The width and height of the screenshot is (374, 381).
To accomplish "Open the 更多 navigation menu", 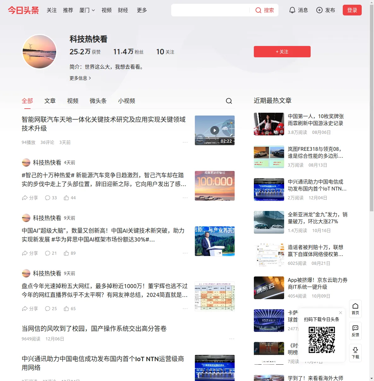I will tap(142, 10).
